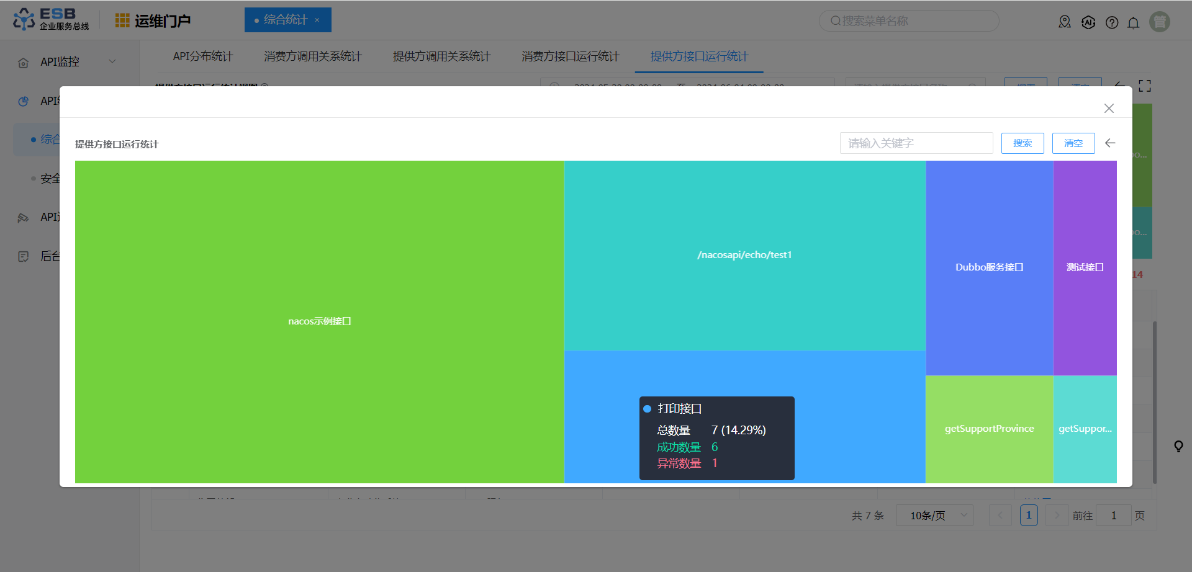Click the back arrow in dialog toolbar
The image size is (1192, 572).
click(x=1110, y=143)
